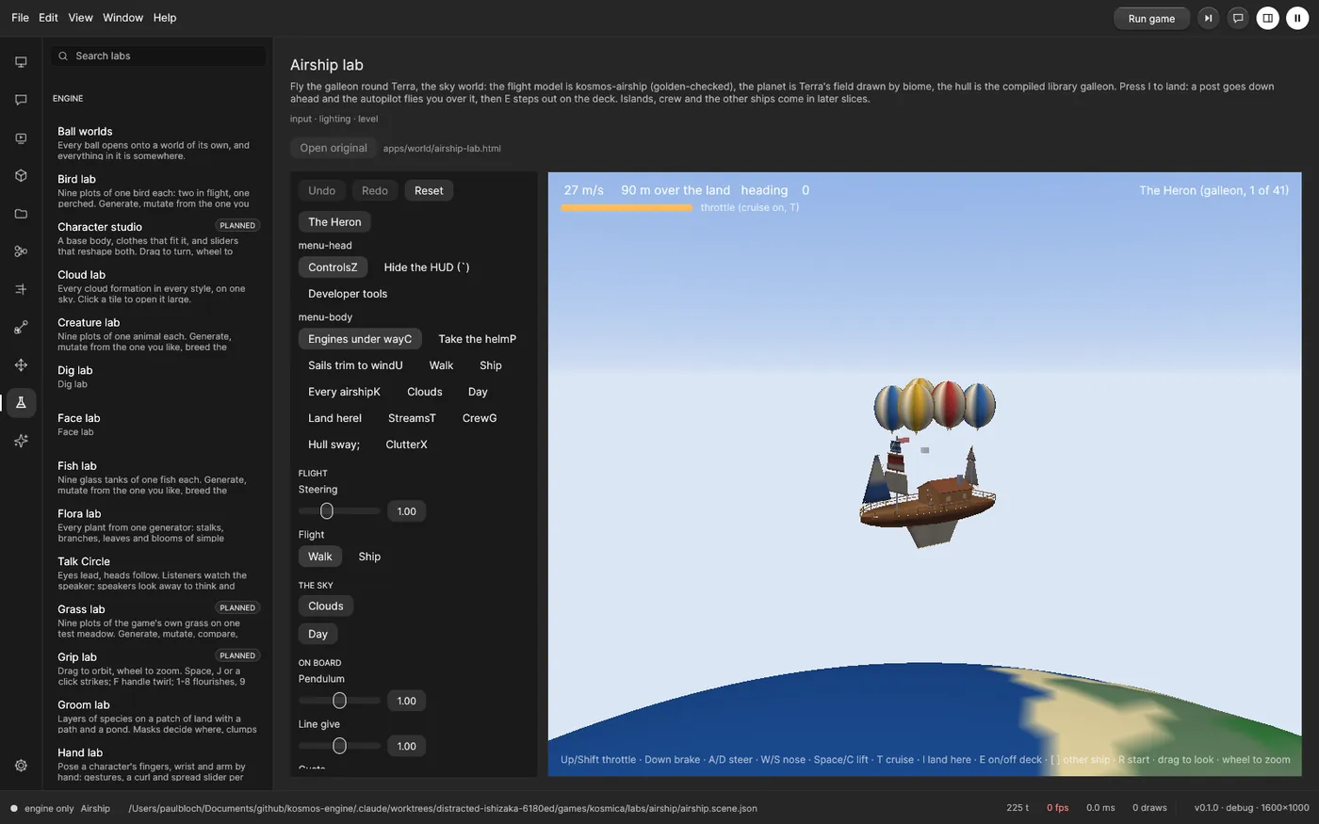This screenshot has height=824, width=1319.
Task: Open the sparkles icon in sidebar
Action: [x=21, y=441]
